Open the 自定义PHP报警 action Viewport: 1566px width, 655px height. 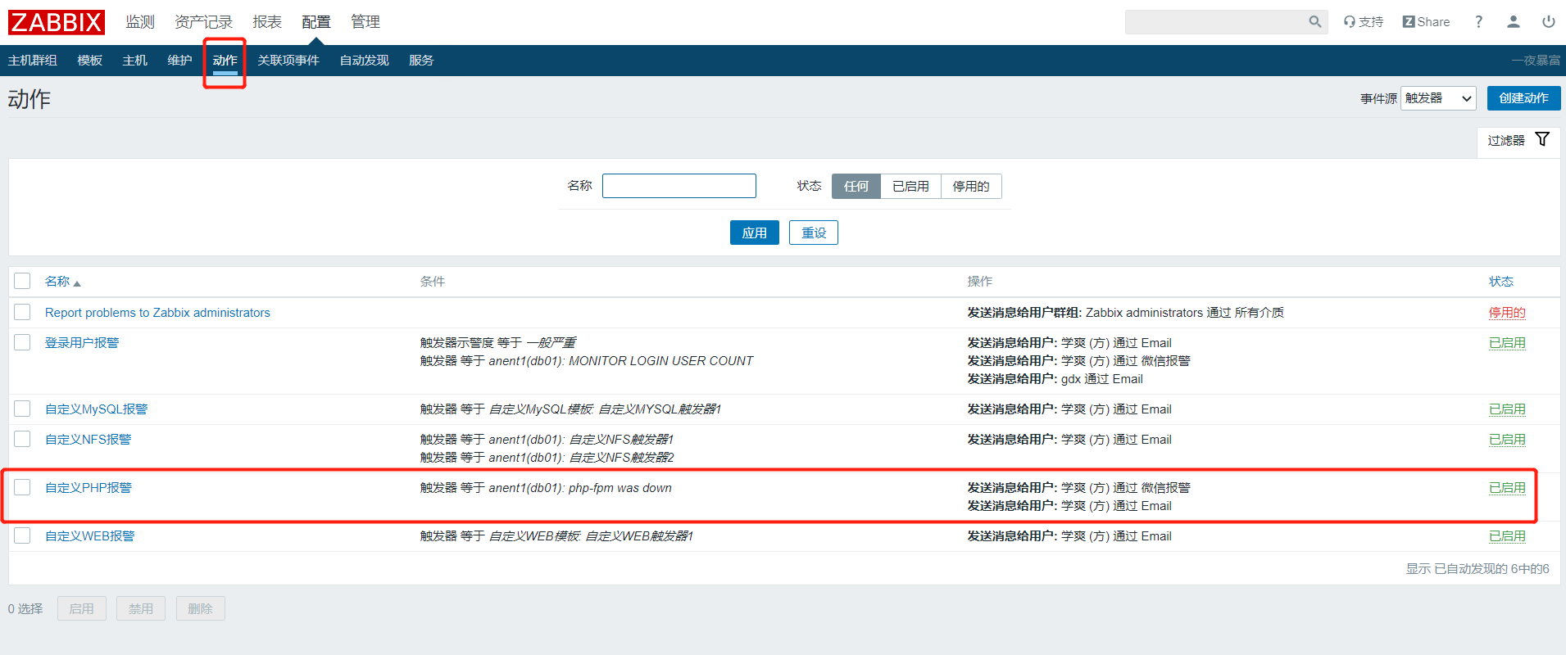89,488
